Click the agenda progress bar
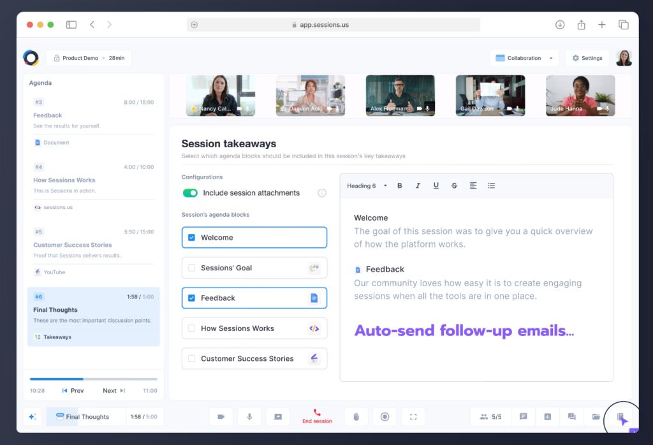653x445 pixels. coord(93,379)
